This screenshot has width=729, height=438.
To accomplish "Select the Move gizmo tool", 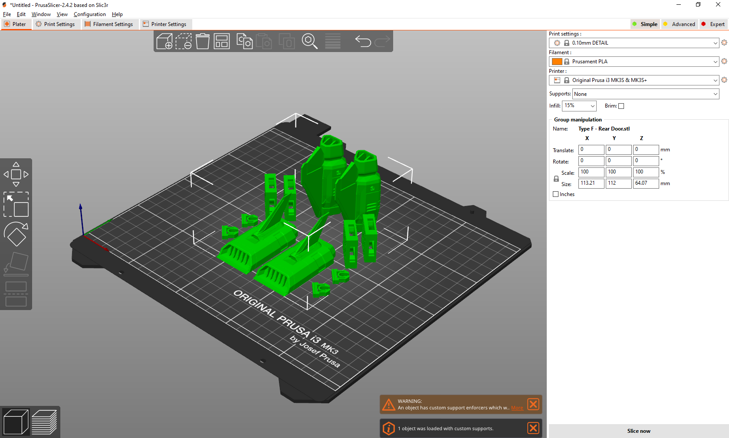I will point(16,174).
